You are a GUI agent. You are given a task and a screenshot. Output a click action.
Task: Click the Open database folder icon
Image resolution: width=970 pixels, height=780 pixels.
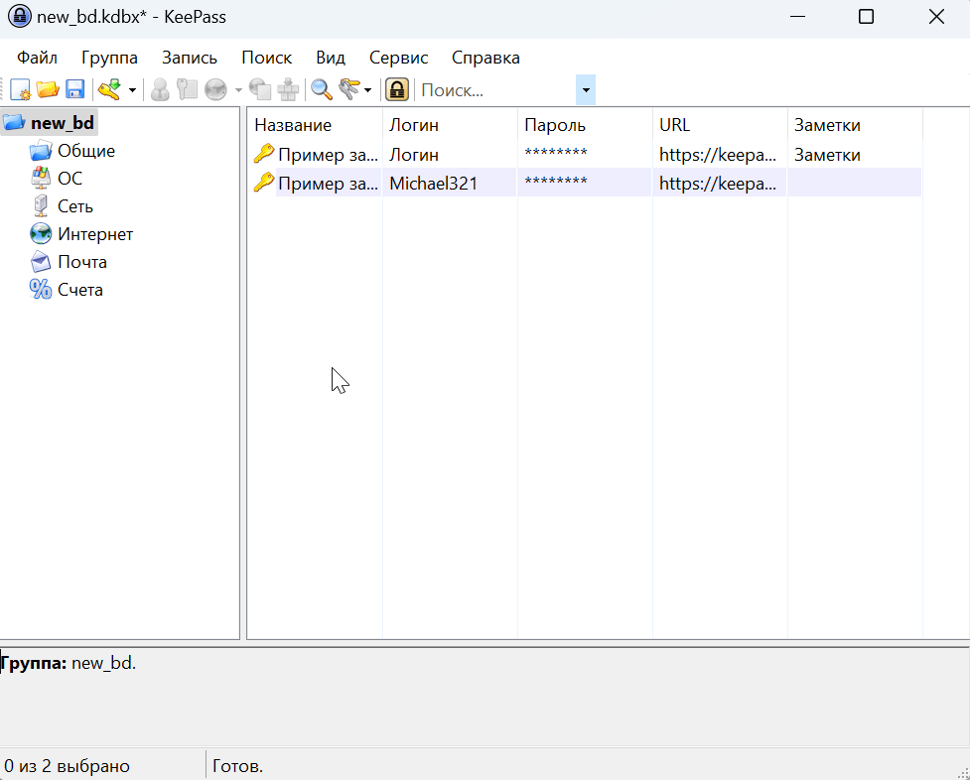(48, 89)
